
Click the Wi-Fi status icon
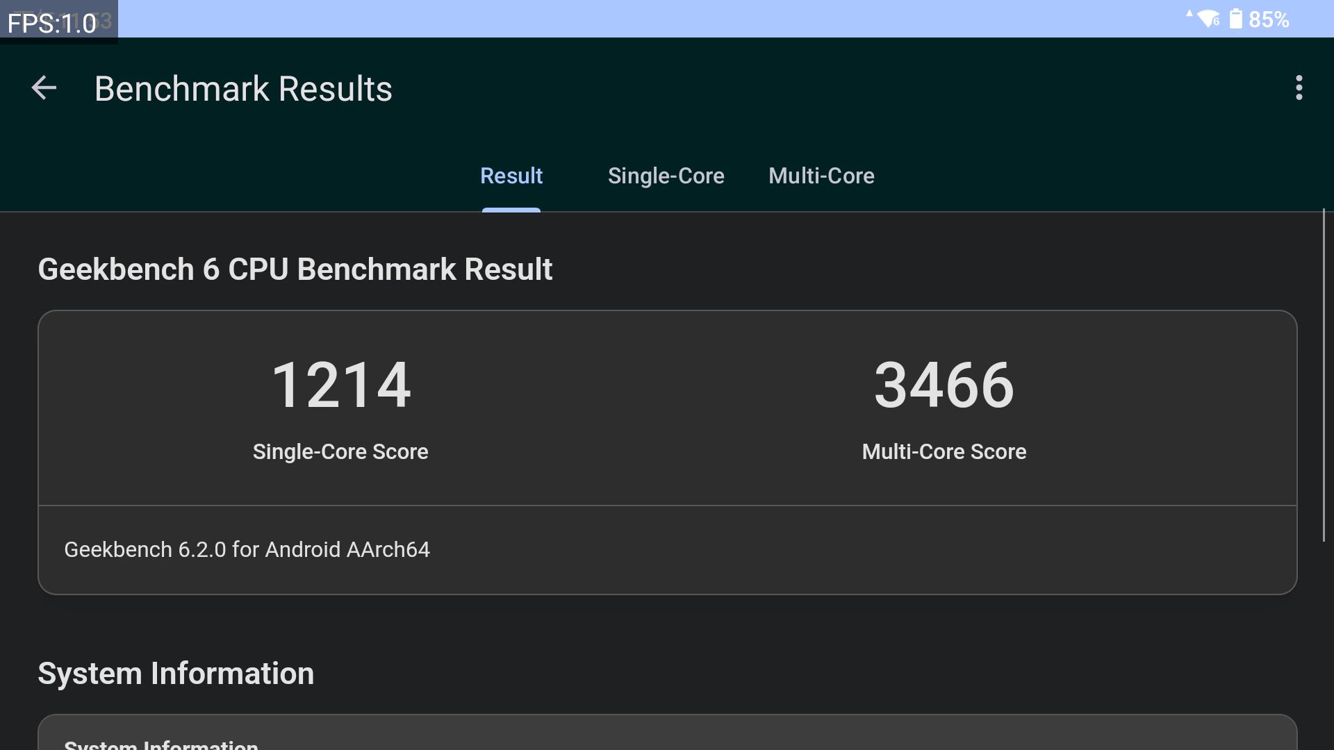[x=1210, y=19]
